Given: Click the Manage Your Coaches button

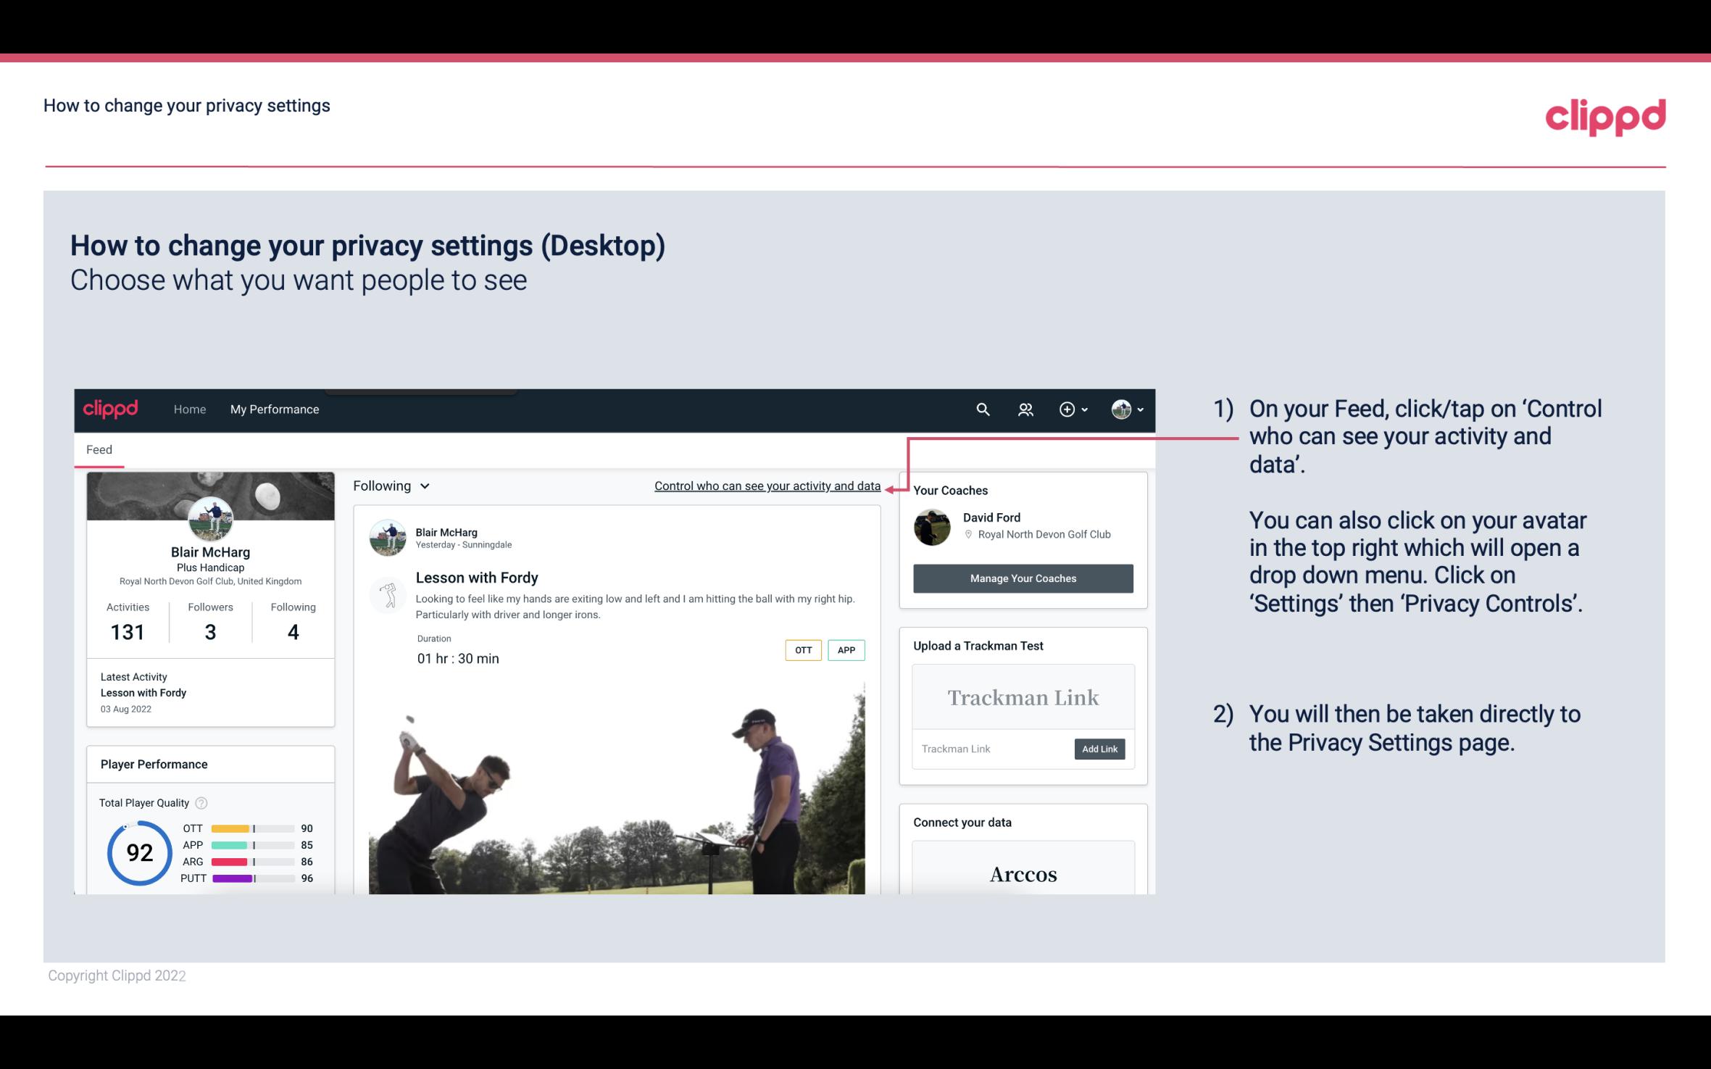Looking at the screenshot, I should click(x=1022, y=578).
